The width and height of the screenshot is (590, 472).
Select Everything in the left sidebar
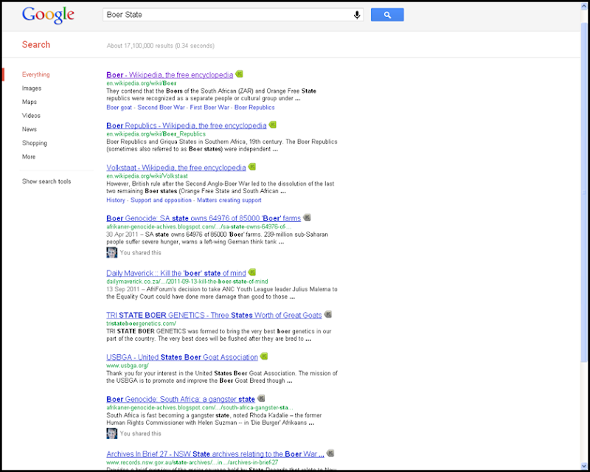(x=35, y=74)
